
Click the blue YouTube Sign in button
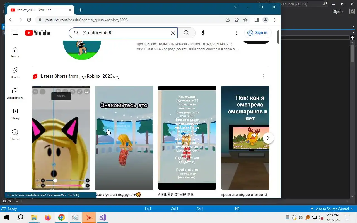pyautogui.click(x=257, y=33)
